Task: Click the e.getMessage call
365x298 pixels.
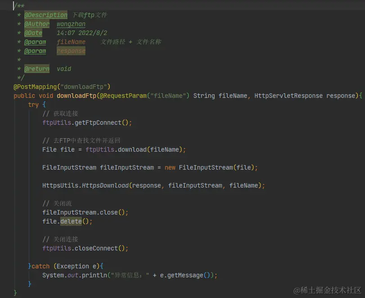Action: click(x=181, y=276)
